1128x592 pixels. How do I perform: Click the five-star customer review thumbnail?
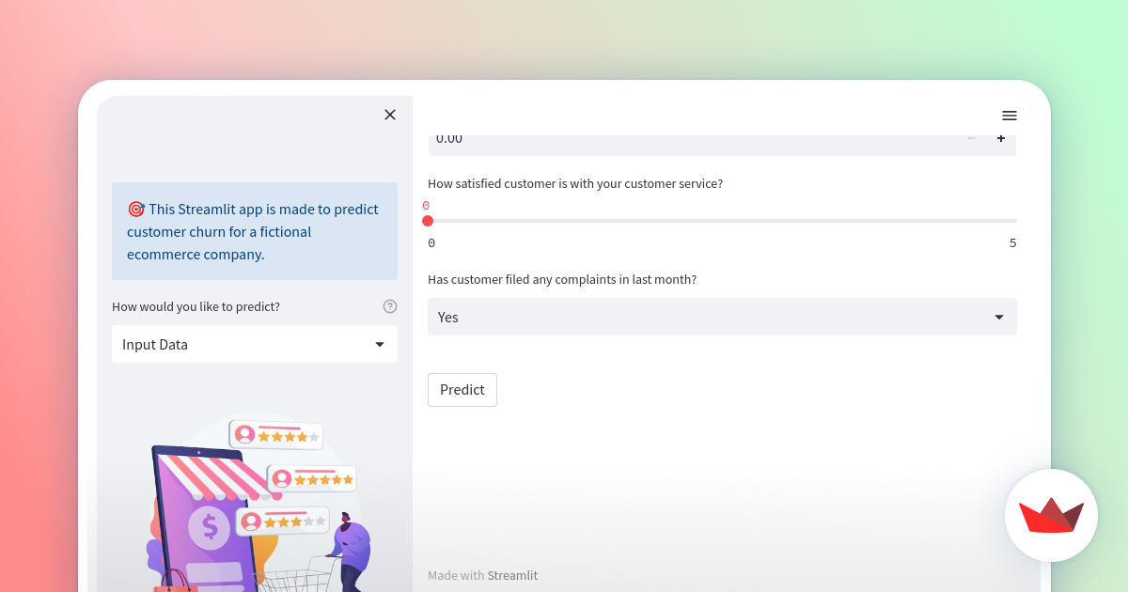tap(312, 478)
